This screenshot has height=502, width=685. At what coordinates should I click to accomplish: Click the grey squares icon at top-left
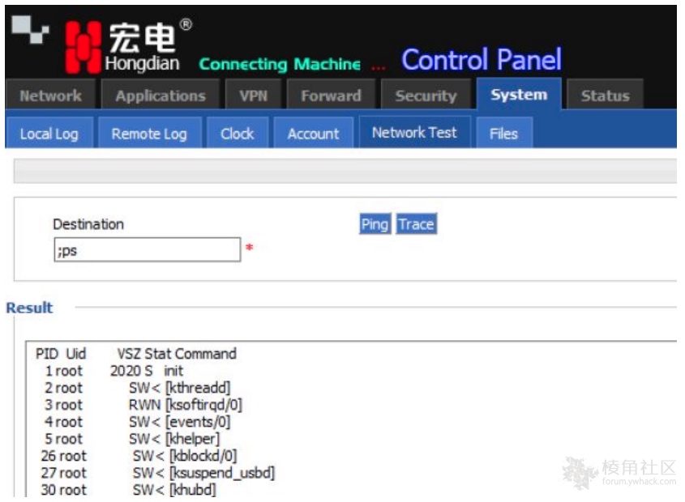click(27, 32)
